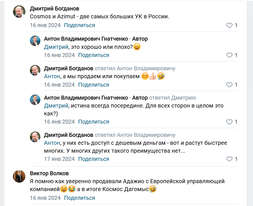The width and height of the screenshot is (253, 206).
Task: Click "Антон" mention in "у них есть доступ" reply
Action: (x=52, y=143)
